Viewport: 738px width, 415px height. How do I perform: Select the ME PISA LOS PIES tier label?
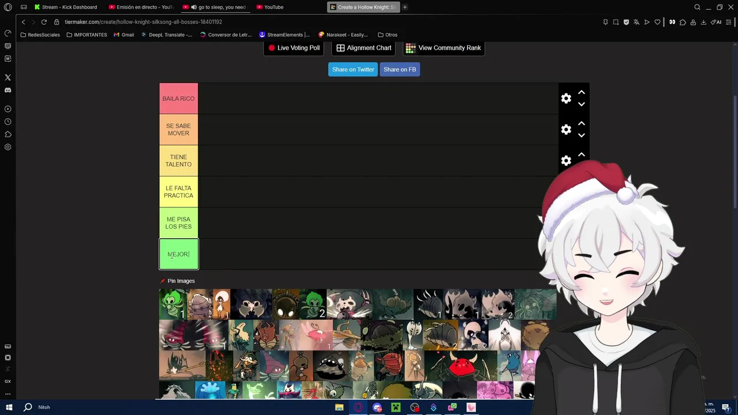pos(179,223)
